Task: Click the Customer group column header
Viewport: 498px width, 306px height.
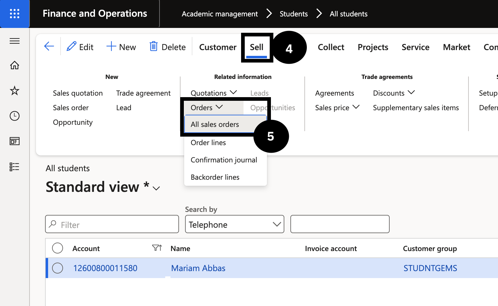Action: pyautogui.click(x=430, y=249)
